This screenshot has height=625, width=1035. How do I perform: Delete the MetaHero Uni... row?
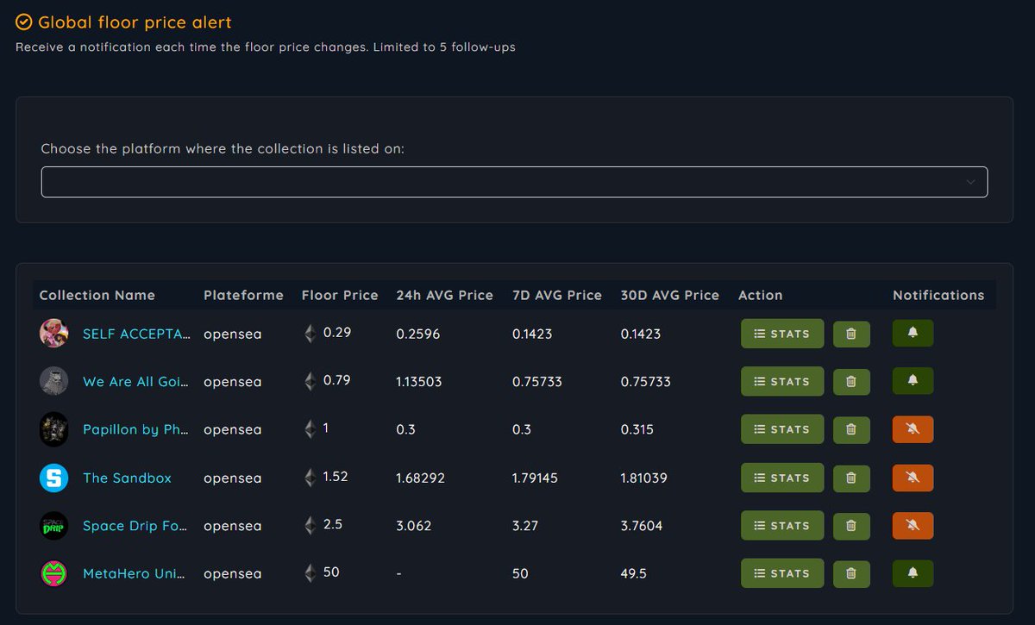[851, 573]
